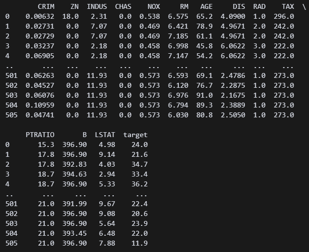Click the AGE value 45.8
This screenshot has width=309, height=252.
click(205, 46)
